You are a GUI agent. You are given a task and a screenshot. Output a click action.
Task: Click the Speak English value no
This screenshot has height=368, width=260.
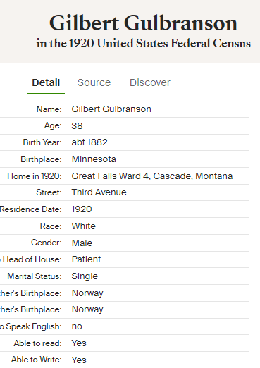coord(77,326)
